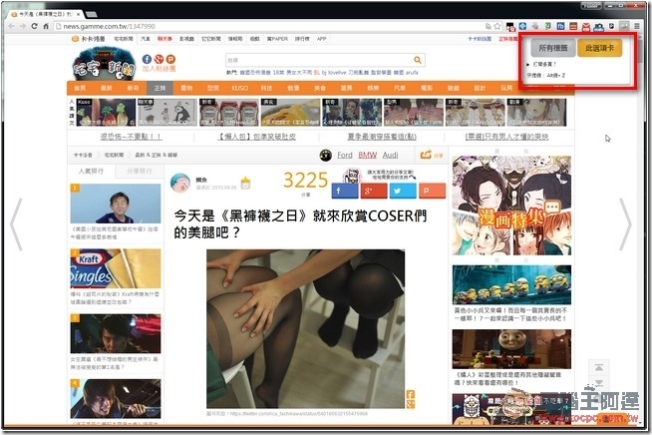The width and height of the screenshot is (652, 435).
Task: Click the address bar showing news.gamme.com.tw
Action: 270,26
